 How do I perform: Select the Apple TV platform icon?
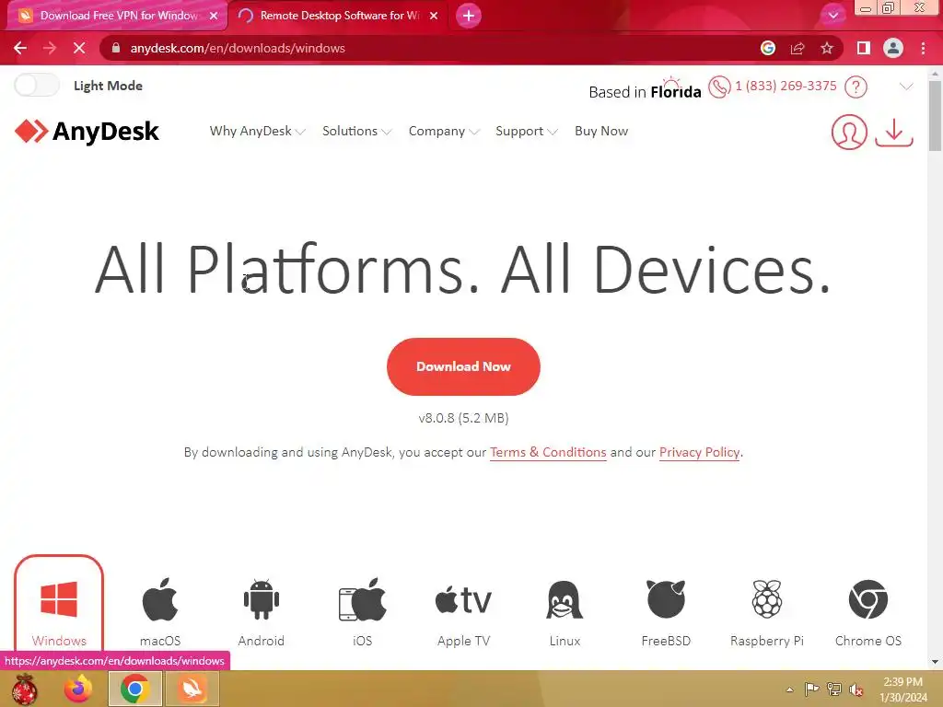point(463,599)
